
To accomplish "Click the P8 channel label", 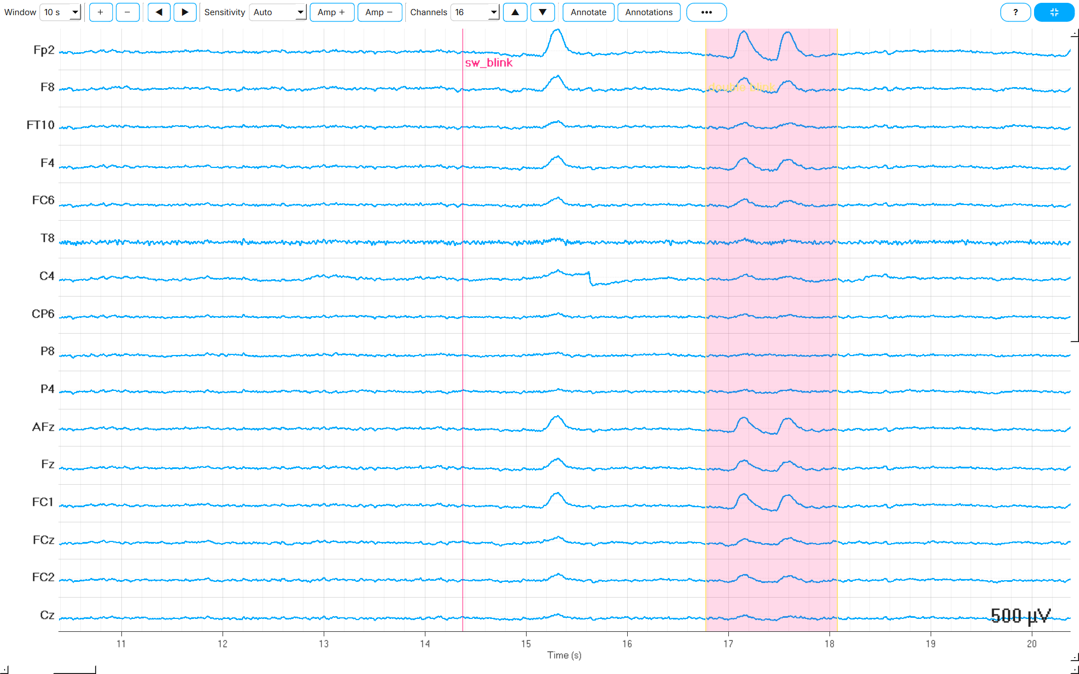I will click(x=47, y=351).
